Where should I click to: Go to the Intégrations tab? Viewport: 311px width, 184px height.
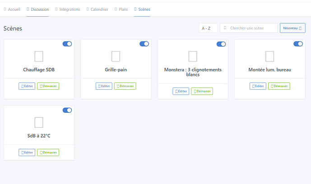[x=68, y=9]
